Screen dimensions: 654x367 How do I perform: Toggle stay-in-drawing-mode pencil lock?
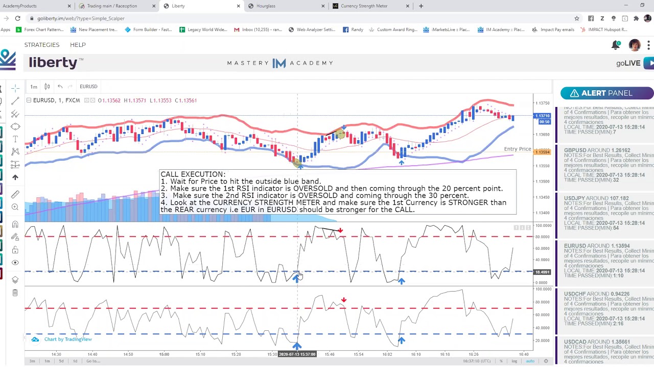point(15,237)
